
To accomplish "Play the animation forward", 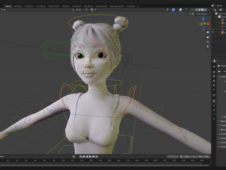I will pos(90,156).
